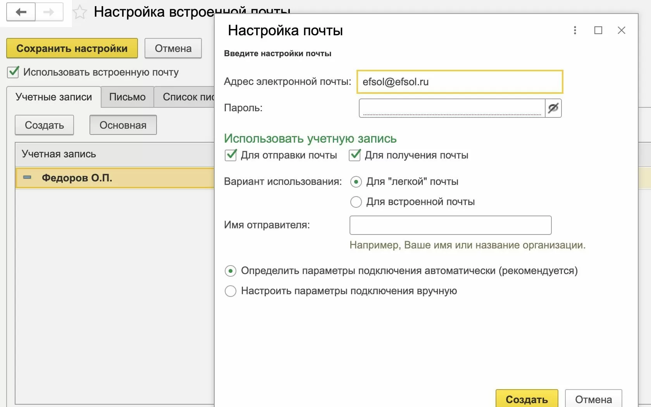The width and height of the screenshot is (651, 407).
Task: Add page to favorites with star icon
Action: point(80,12)
